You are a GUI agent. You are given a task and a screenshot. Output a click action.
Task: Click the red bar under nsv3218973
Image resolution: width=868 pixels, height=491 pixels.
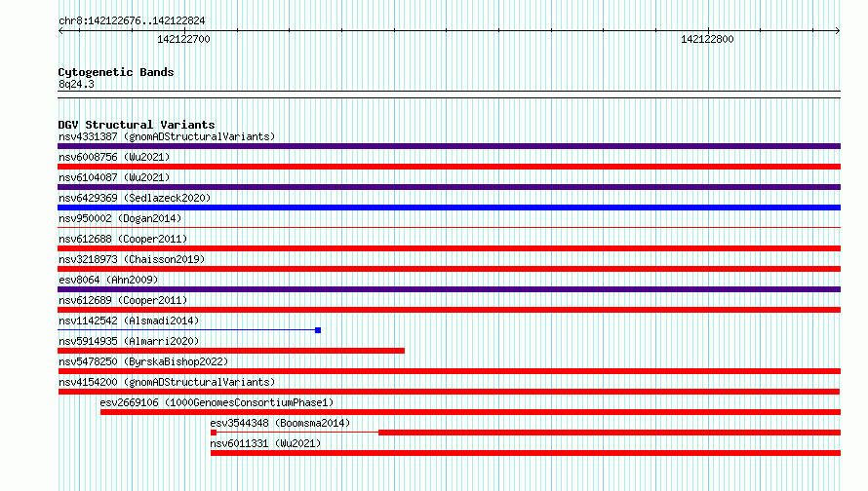pos(449,269)
